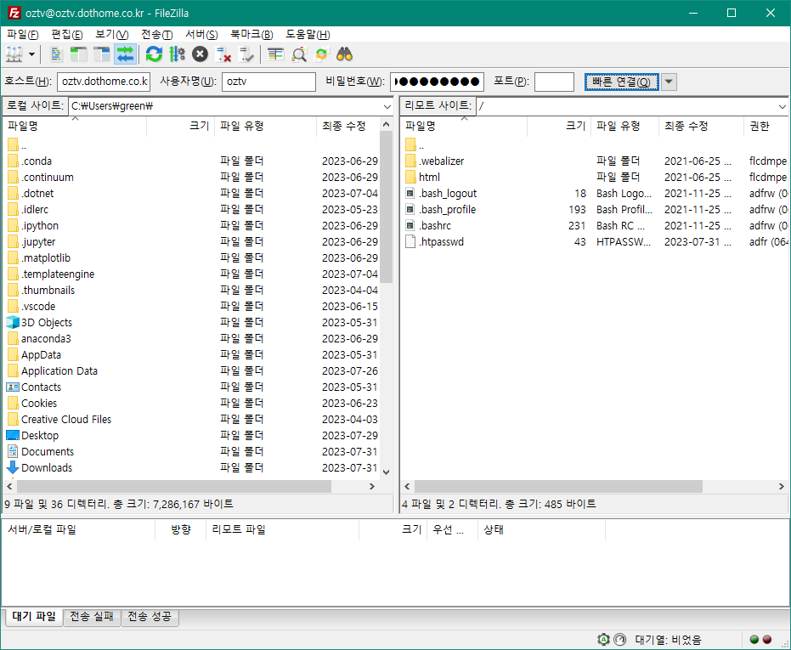Select the Desktop folder icon
Viewport: 791px width, 650px height.
tap(13, 436)
